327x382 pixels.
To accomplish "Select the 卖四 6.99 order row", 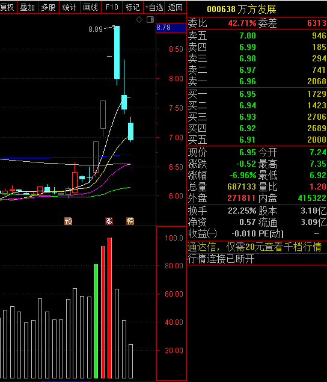I will point(257,47).
